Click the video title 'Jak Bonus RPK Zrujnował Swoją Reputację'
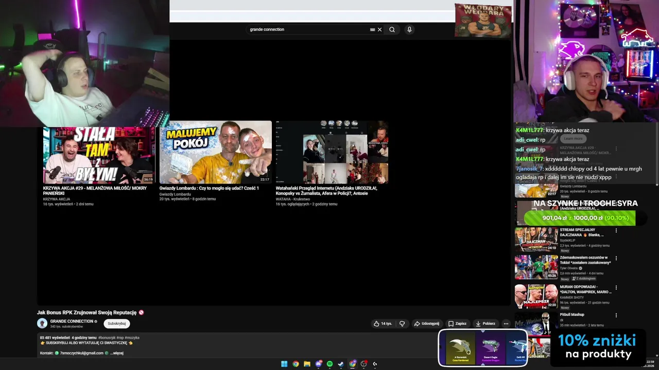659x370 pixels. coord(86,312)
